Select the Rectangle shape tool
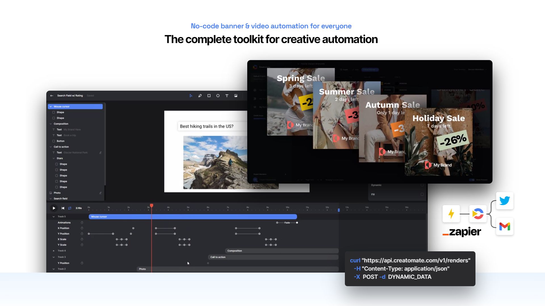Viewport: 545px width, 306px height. (x=209, y=95)
